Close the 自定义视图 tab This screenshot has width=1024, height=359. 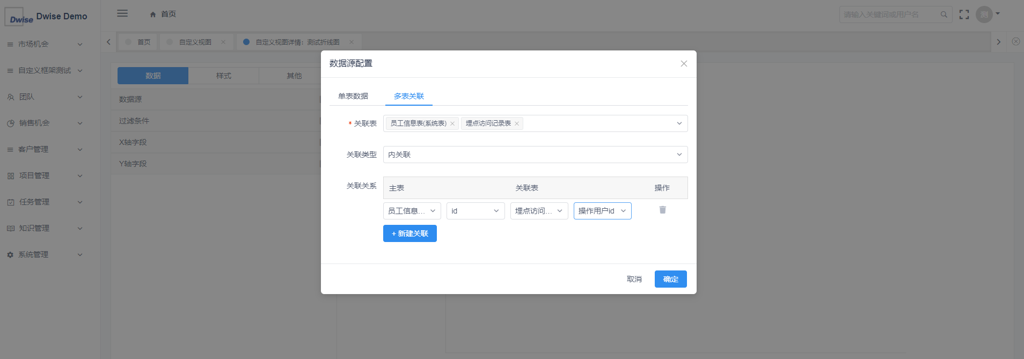(223, 42)
